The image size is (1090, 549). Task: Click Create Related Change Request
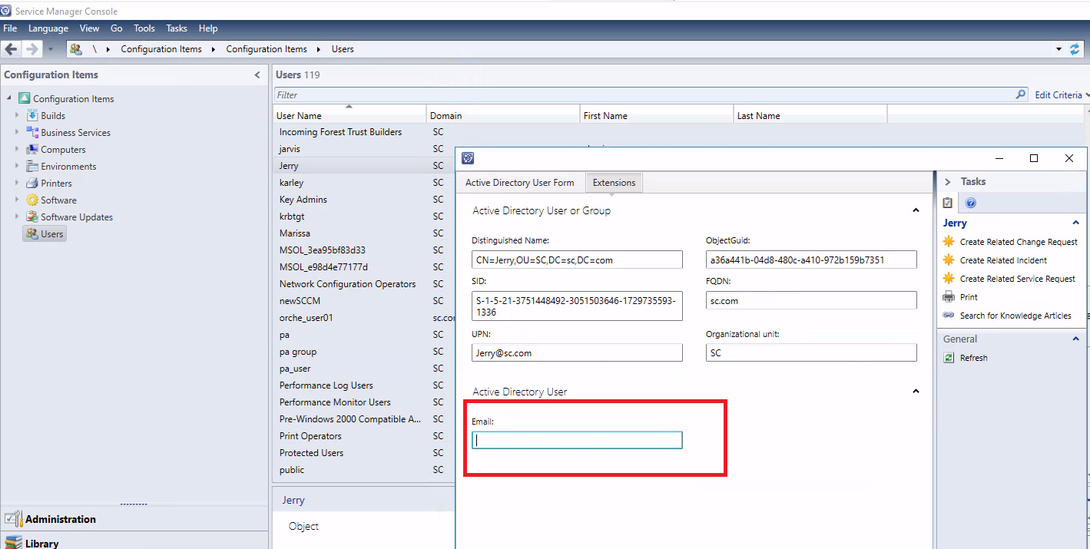point(1019,242)
